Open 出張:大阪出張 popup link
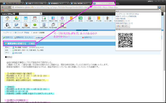 [x=120, y=19]
